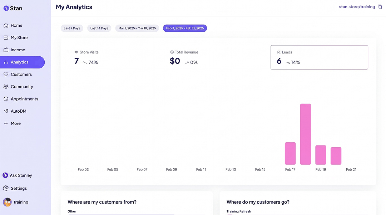Select the Leads metric card
Viewport: 386px width, 215px height.
(x=319, y=57)
